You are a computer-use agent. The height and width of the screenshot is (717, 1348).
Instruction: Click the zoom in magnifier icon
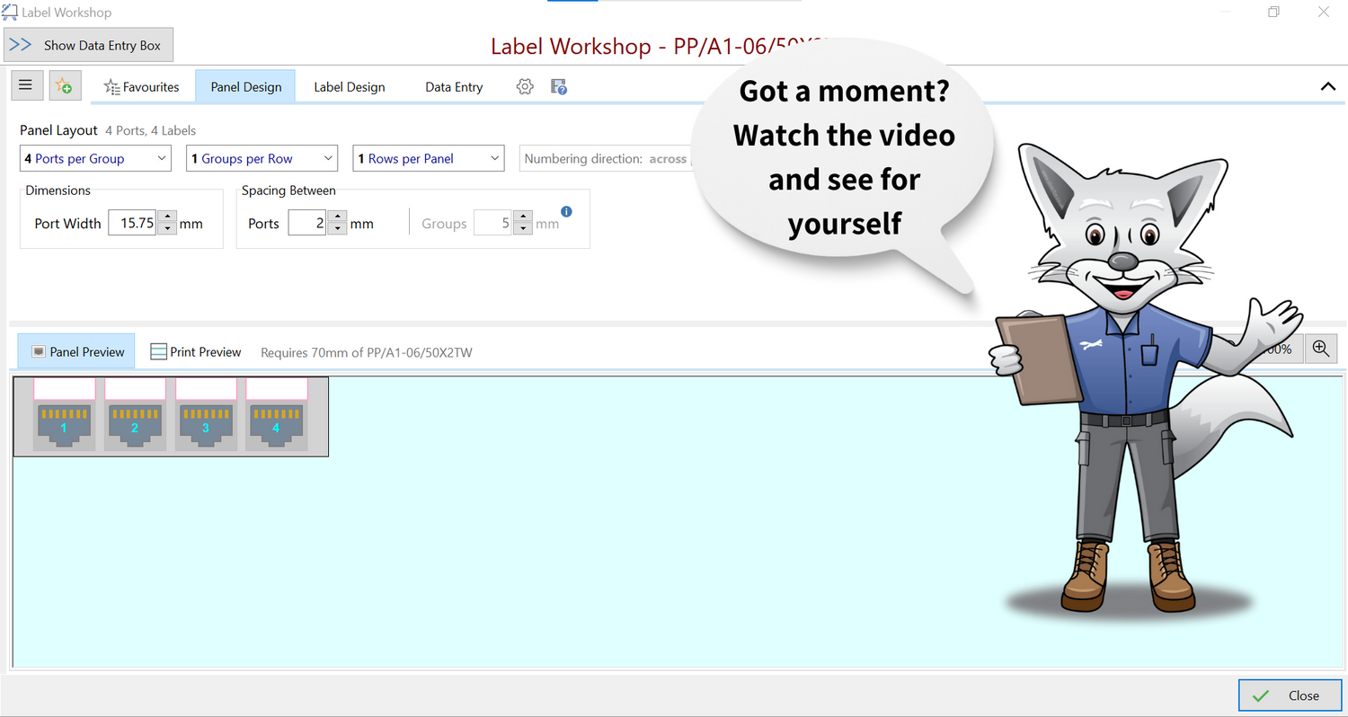pos(1321,350)
